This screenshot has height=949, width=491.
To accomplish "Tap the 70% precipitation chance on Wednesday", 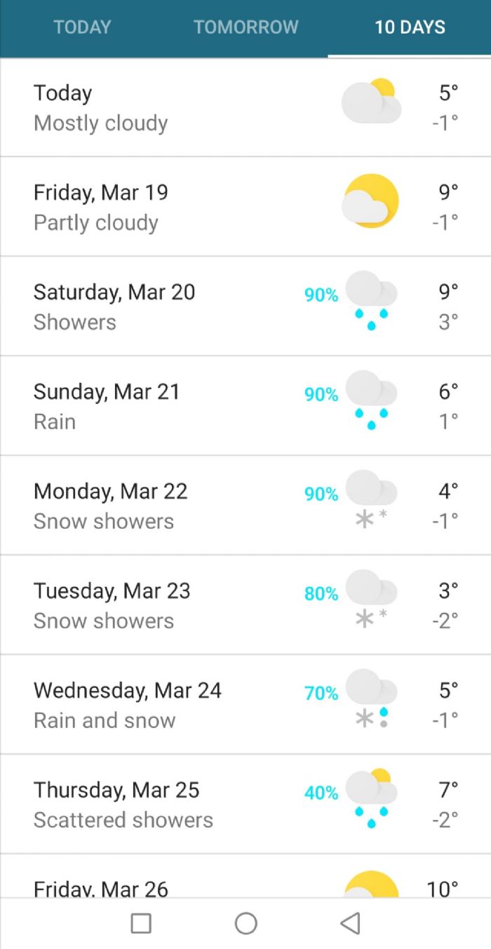I will (x=321, y=693).
